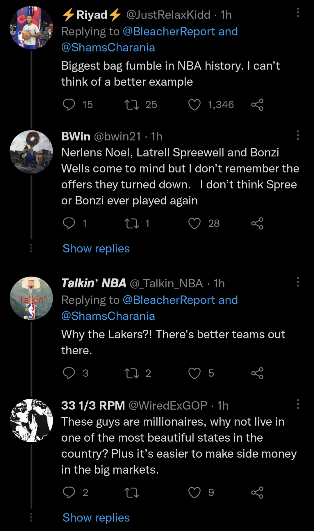Reply to Talkin' NBA's Lakers tweet
The width and height of the screenshot is (314, 531).
pos(69,373)
